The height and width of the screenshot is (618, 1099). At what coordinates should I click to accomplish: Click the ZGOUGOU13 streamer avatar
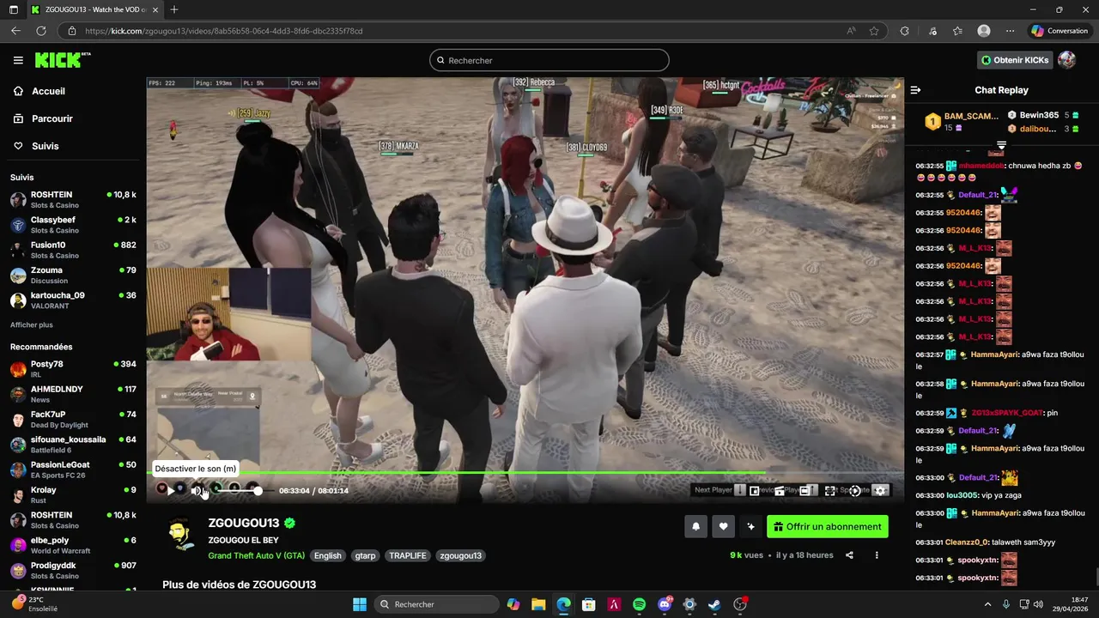pyautogui.click(x=180, y=535)
